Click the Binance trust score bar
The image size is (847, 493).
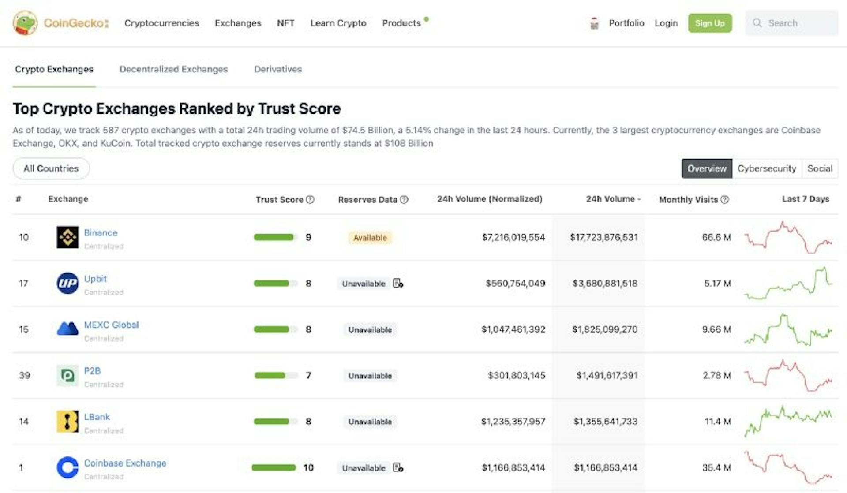pyautogui.click(x=274, y=237)
